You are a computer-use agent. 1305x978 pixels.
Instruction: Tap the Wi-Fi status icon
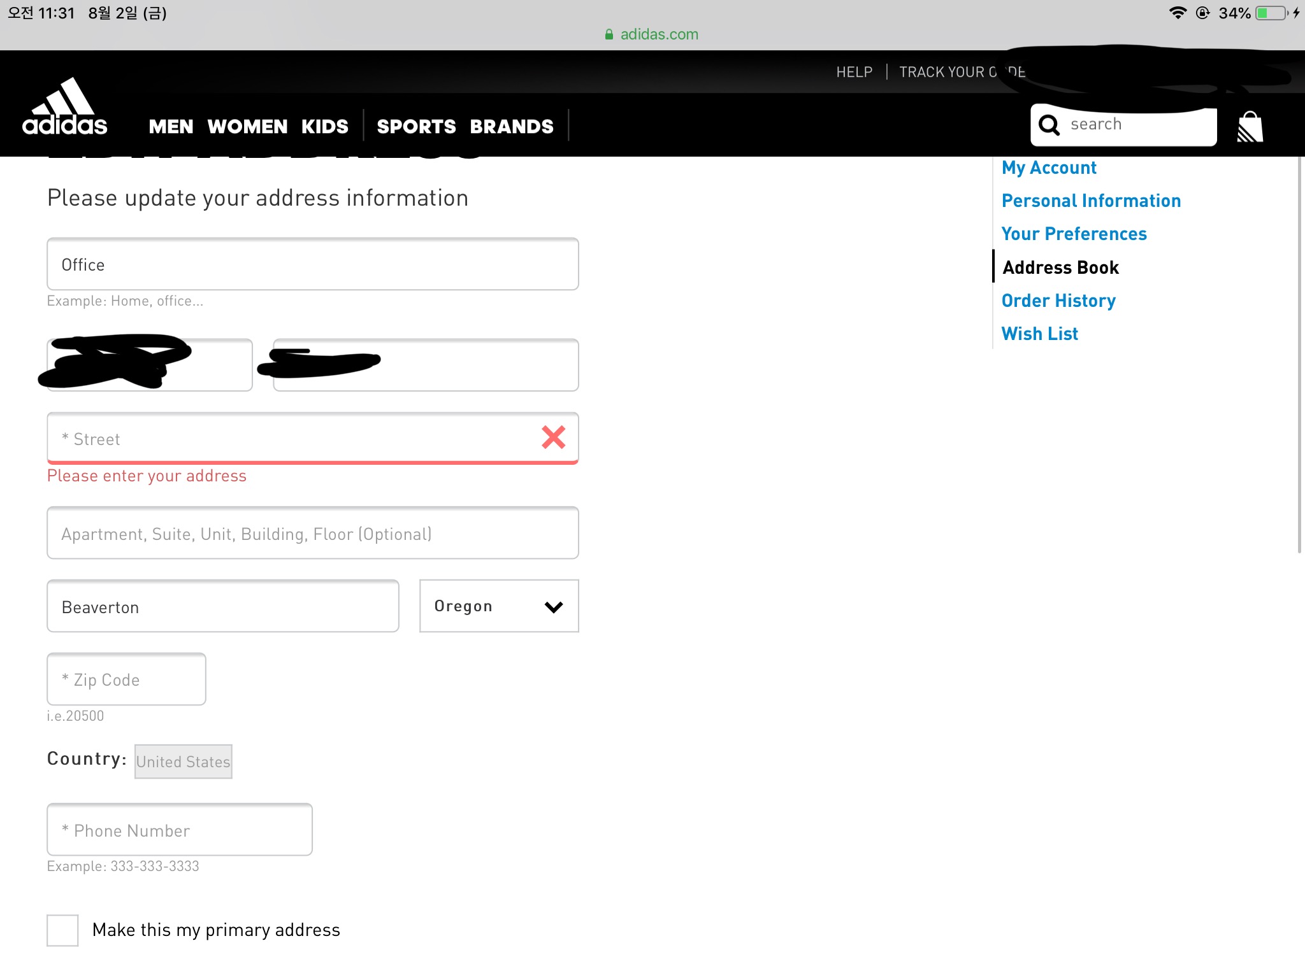pos(1178,13)
